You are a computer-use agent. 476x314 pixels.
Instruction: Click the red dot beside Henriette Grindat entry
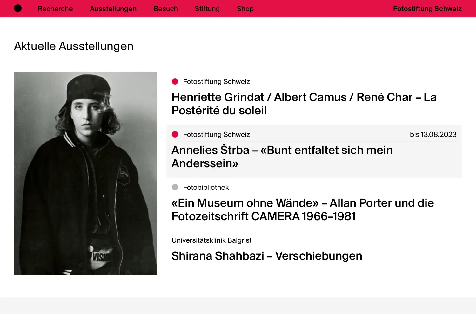175,81
